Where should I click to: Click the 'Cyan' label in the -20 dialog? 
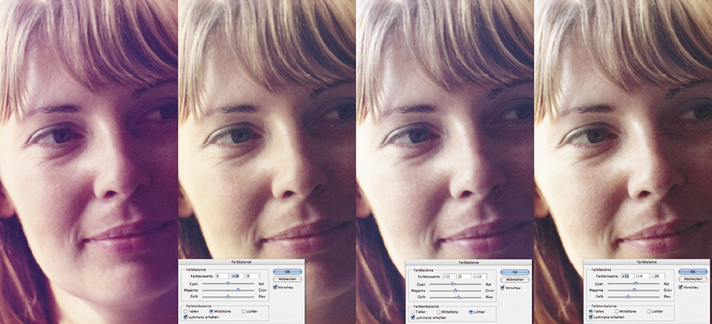(599, 283)
